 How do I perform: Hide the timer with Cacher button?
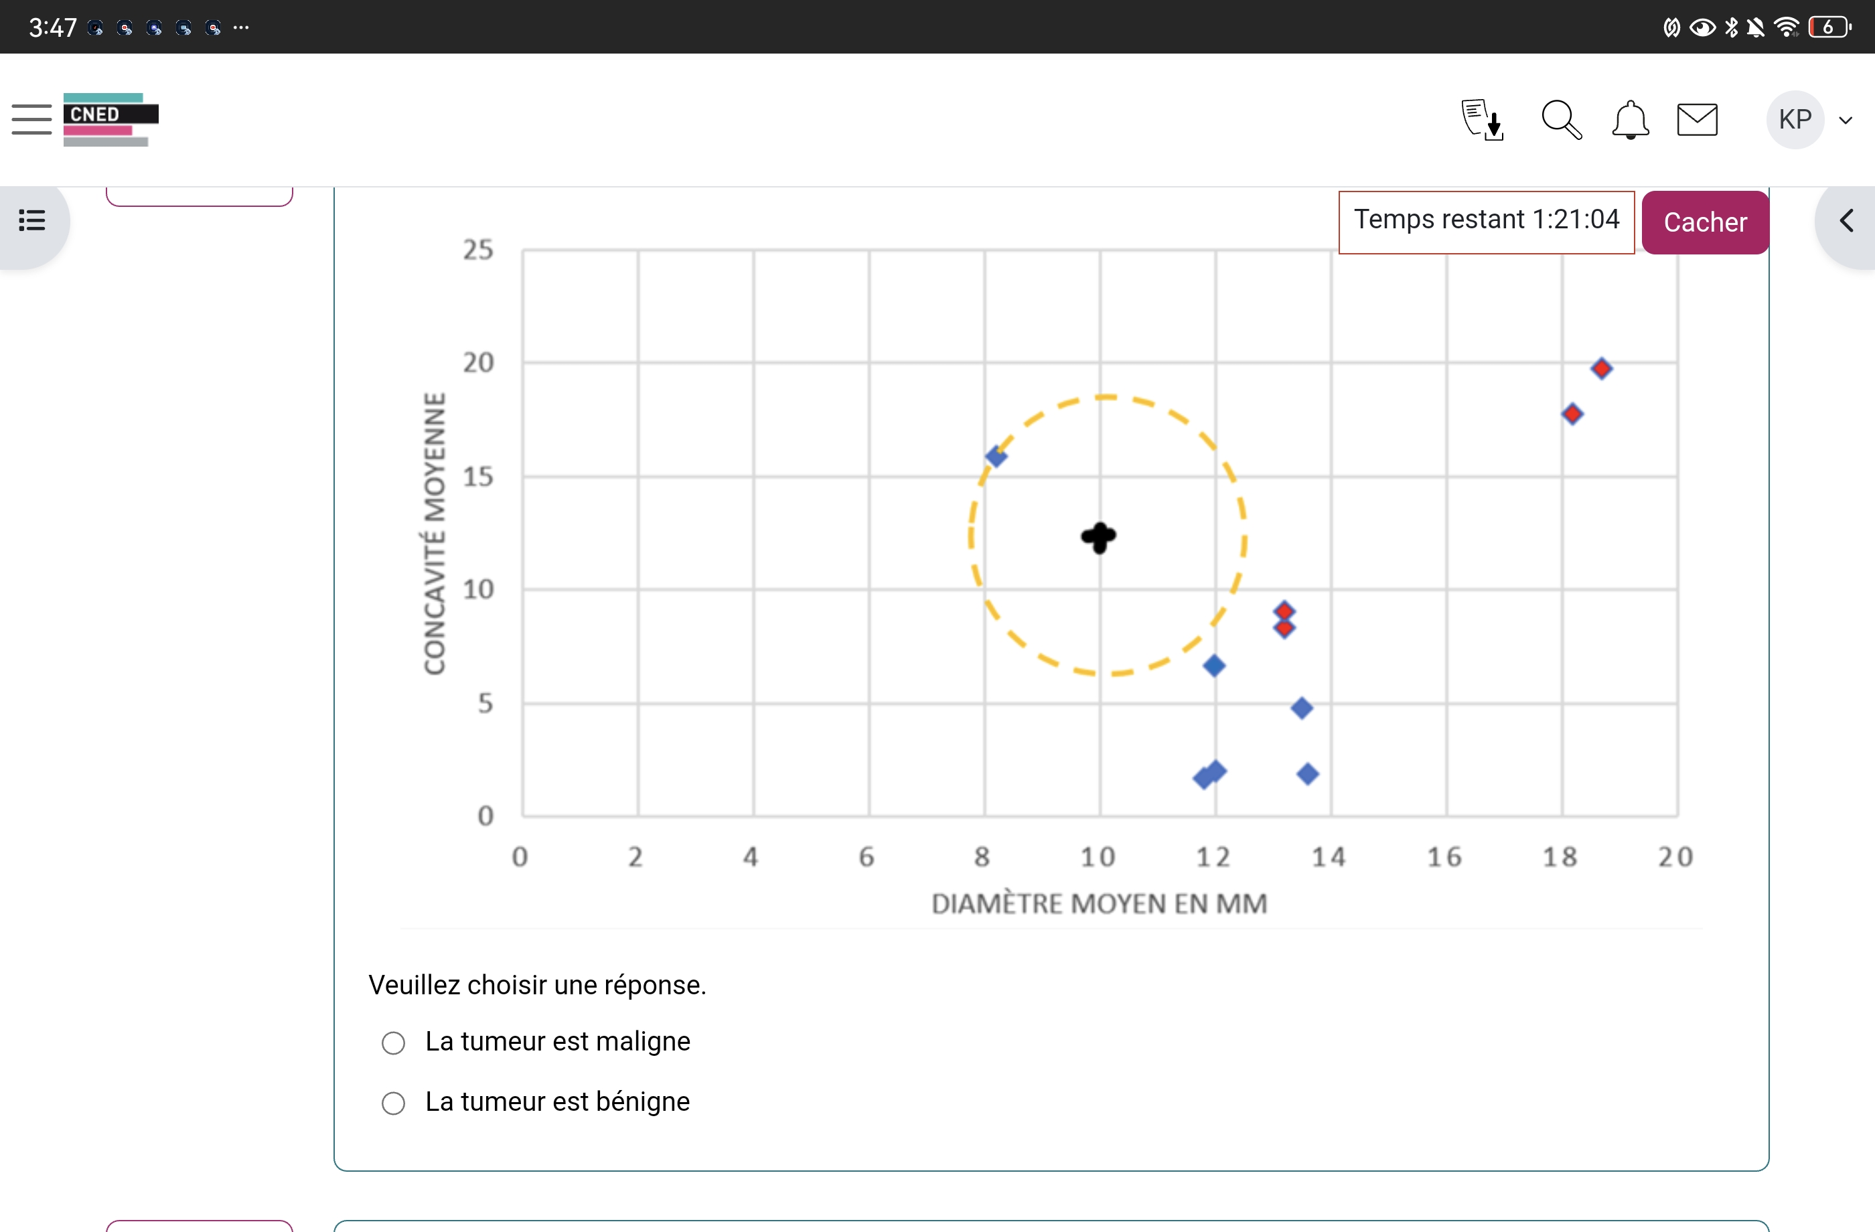pyautogui.click(x=1705, y=222)
